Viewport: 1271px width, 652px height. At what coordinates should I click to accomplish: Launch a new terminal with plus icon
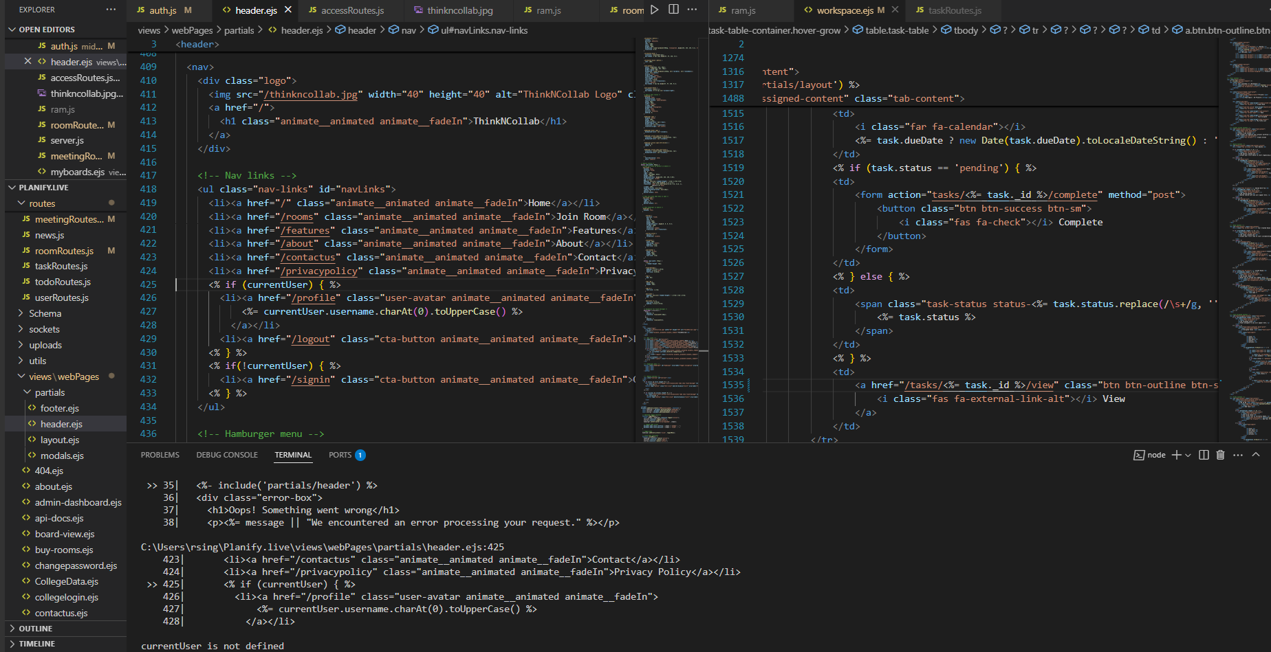(x=1176, y=455)
